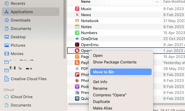Click the iCloud Drive cloud icon
The height and width of the screenshot is (111, 185).
tap(7, 97)
